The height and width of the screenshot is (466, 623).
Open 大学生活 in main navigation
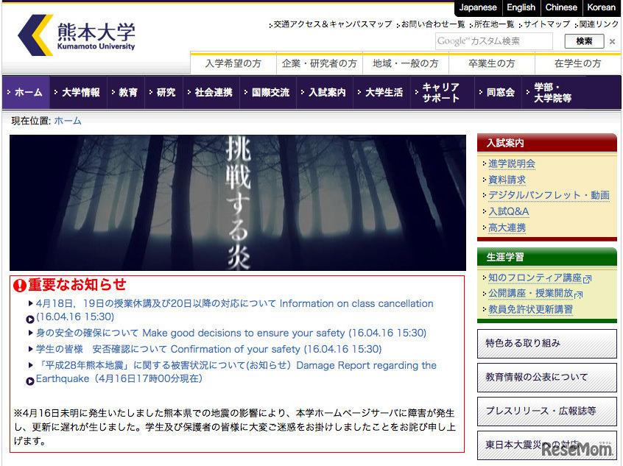[x=381, y=92]
